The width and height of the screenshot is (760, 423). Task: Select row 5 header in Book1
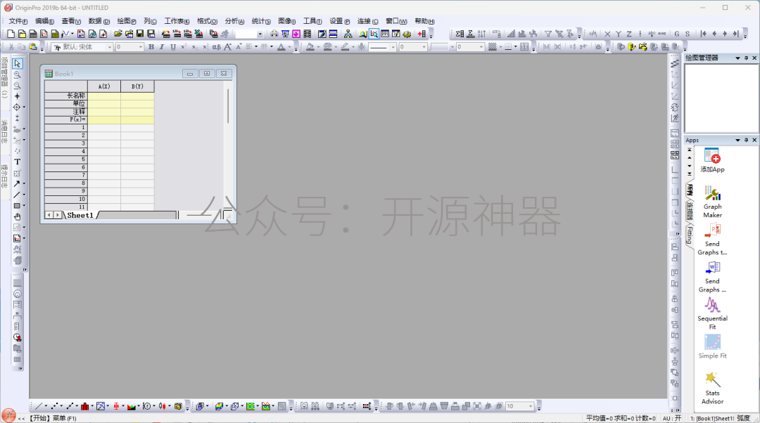pyautogui.click(x=66, y=160)
